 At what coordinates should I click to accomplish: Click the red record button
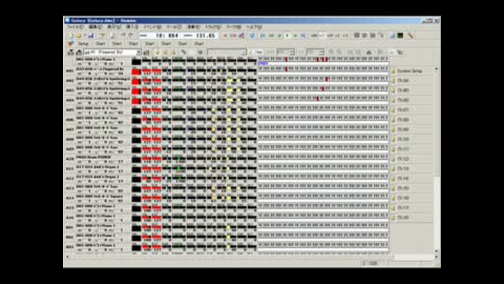[x=225, y=36]
